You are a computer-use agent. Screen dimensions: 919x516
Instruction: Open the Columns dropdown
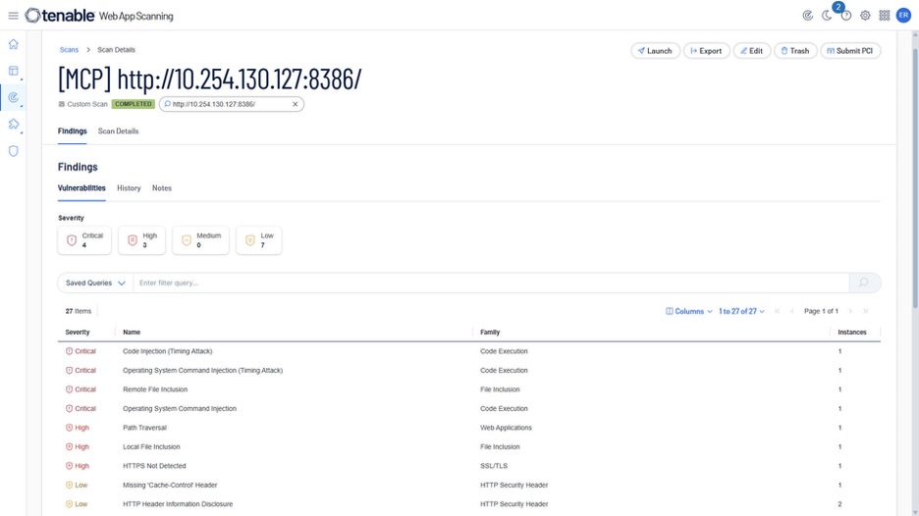pos(688,311)
